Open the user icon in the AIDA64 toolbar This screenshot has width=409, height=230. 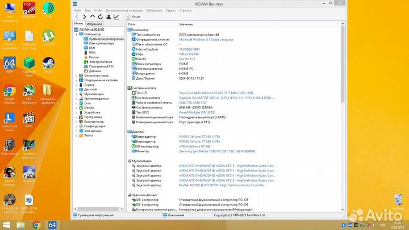point(108,17)
